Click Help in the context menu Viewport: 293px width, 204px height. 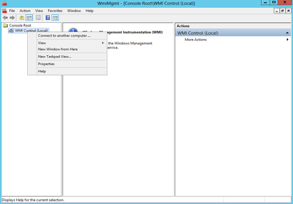(x=42, y=71)
